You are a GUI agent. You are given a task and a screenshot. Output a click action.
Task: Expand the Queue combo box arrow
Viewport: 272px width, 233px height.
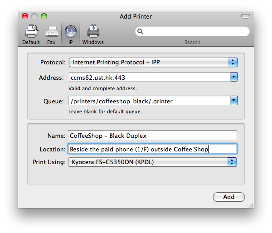(234, 101)
